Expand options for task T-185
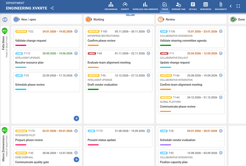 tap(148, 31)
